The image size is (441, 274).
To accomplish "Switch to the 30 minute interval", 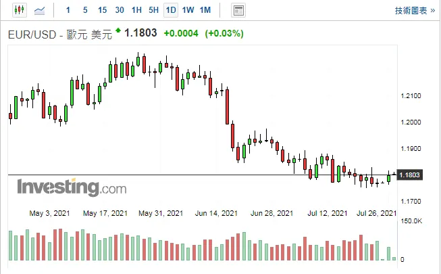I will (x=120, y=10).
